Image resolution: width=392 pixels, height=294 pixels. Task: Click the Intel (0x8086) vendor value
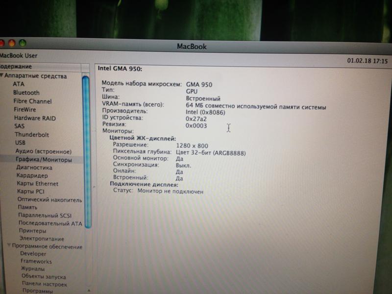[205, 113]
